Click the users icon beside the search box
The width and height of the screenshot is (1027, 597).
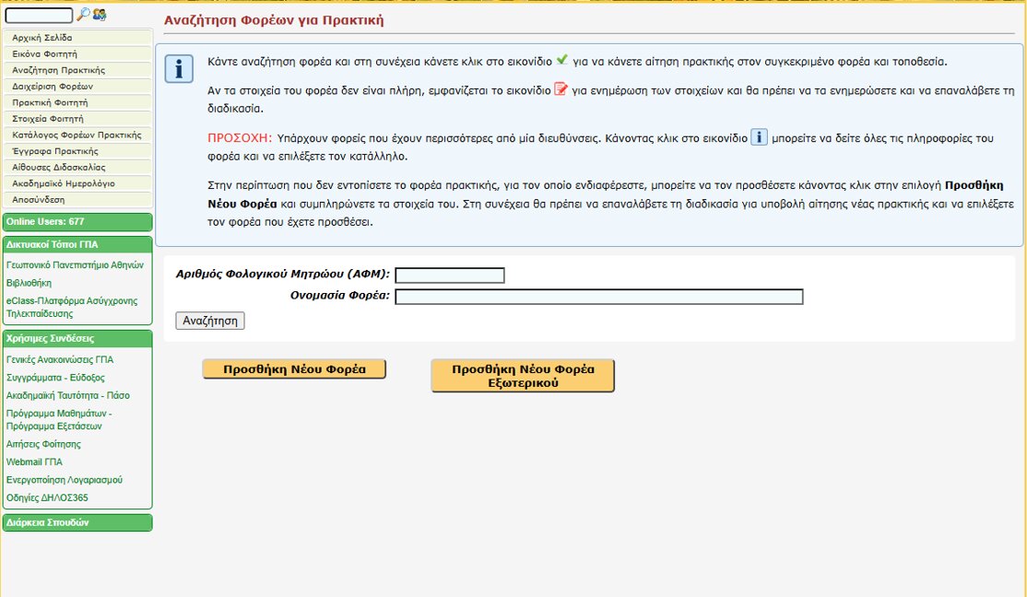99,15
